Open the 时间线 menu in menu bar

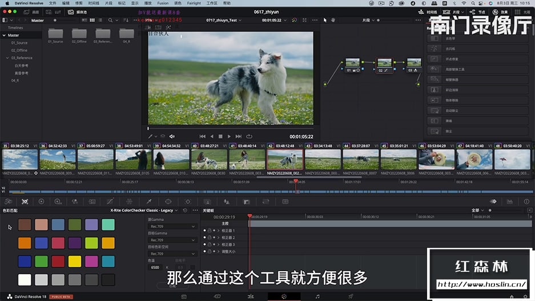pos(93,3)
